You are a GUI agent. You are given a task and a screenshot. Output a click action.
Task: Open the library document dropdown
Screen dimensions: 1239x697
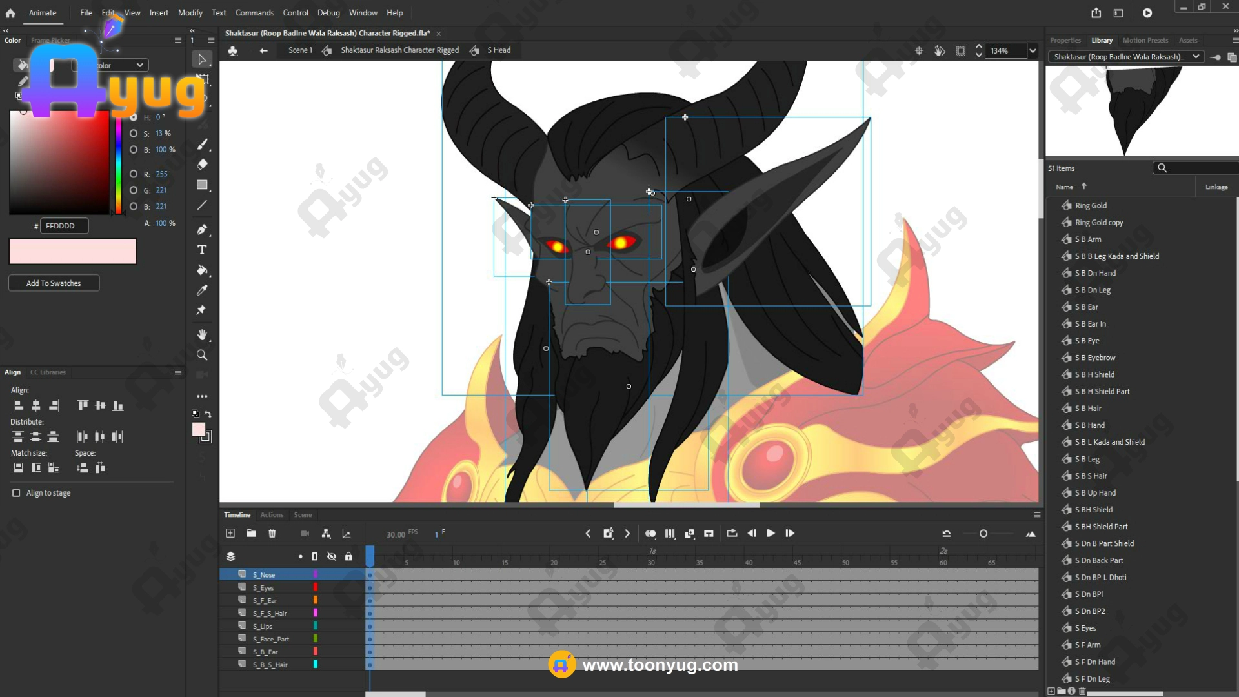point(1196,57)
